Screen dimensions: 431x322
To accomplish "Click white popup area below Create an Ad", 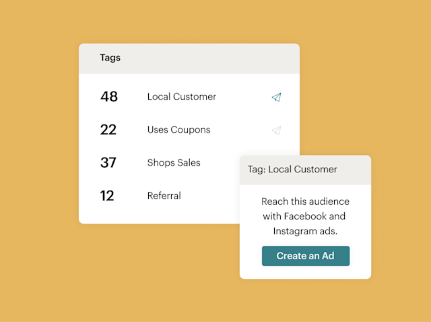I will click(305, 272).
